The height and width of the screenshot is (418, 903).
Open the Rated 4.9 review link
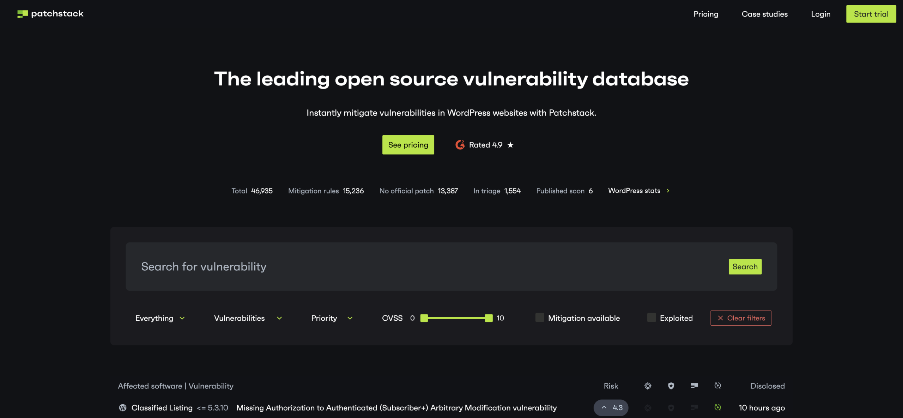(484, 145)
